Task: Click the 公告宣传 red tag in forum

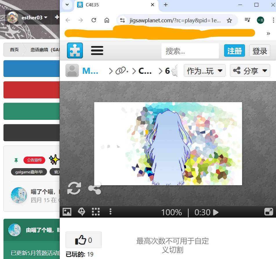Action: point(34,160)
